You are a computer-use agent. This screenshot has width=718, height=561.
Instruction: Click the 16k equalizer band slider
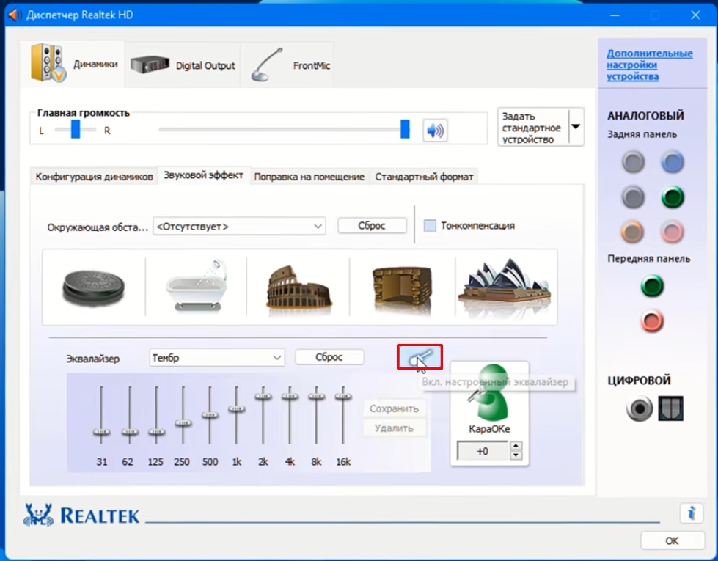click(x=343, y=415)
